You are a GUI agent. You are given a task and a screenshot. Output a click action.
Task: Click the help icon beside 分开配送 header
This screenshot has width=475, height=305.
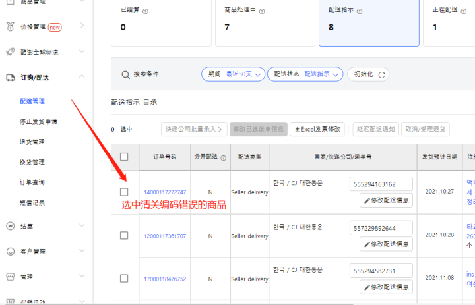[x=224, y=158]
